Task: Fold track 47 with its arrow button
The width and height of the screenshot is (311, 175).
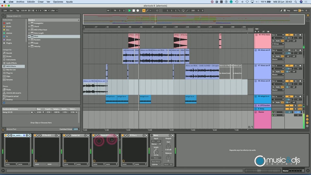Action: click(256, 66)
